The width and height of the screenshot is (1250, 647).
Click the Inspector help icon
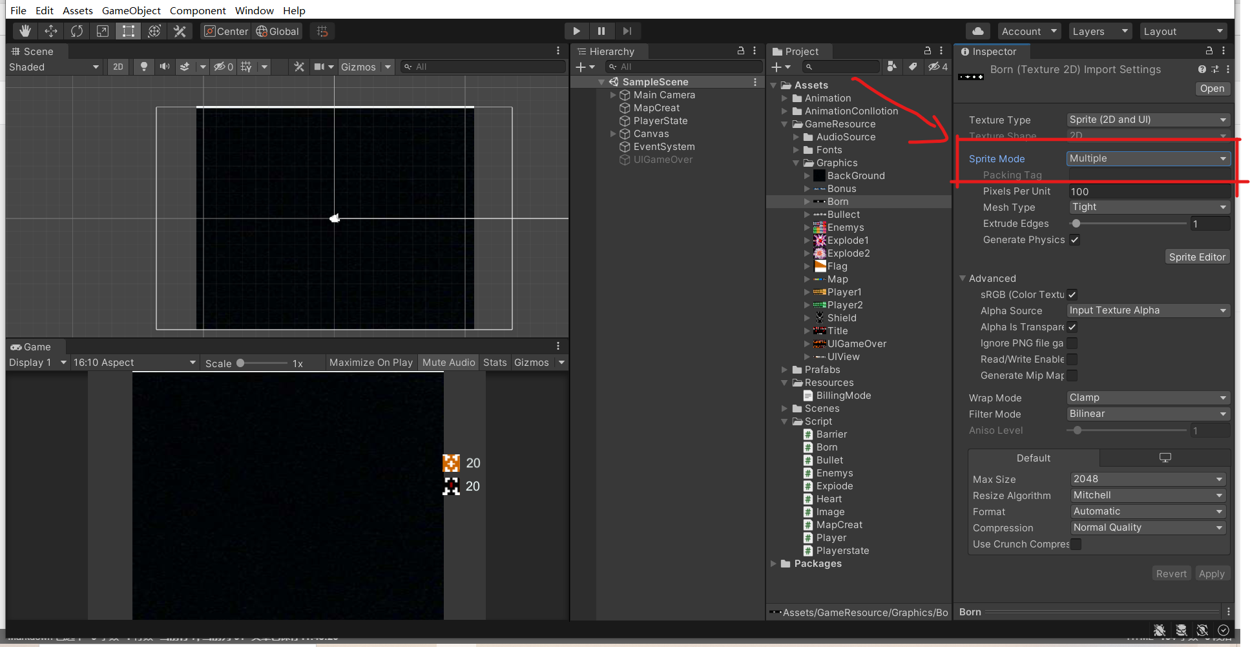pyautogui.click(x=1202, y=69)
